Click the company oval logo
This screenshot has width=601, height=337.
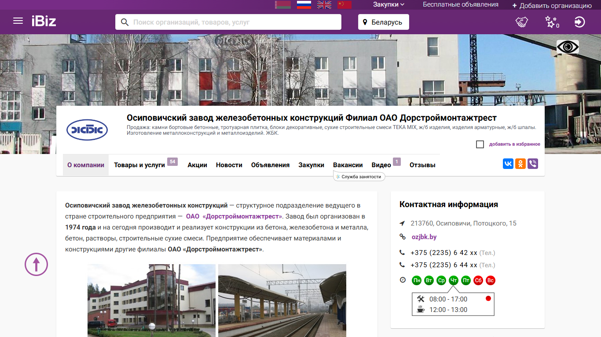click(87, 130)
